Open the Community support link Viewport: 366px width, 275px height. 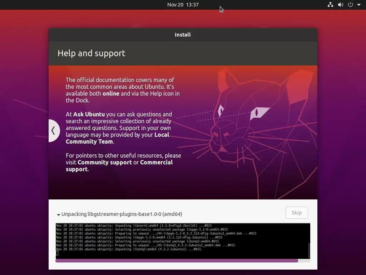pos(105,162)
